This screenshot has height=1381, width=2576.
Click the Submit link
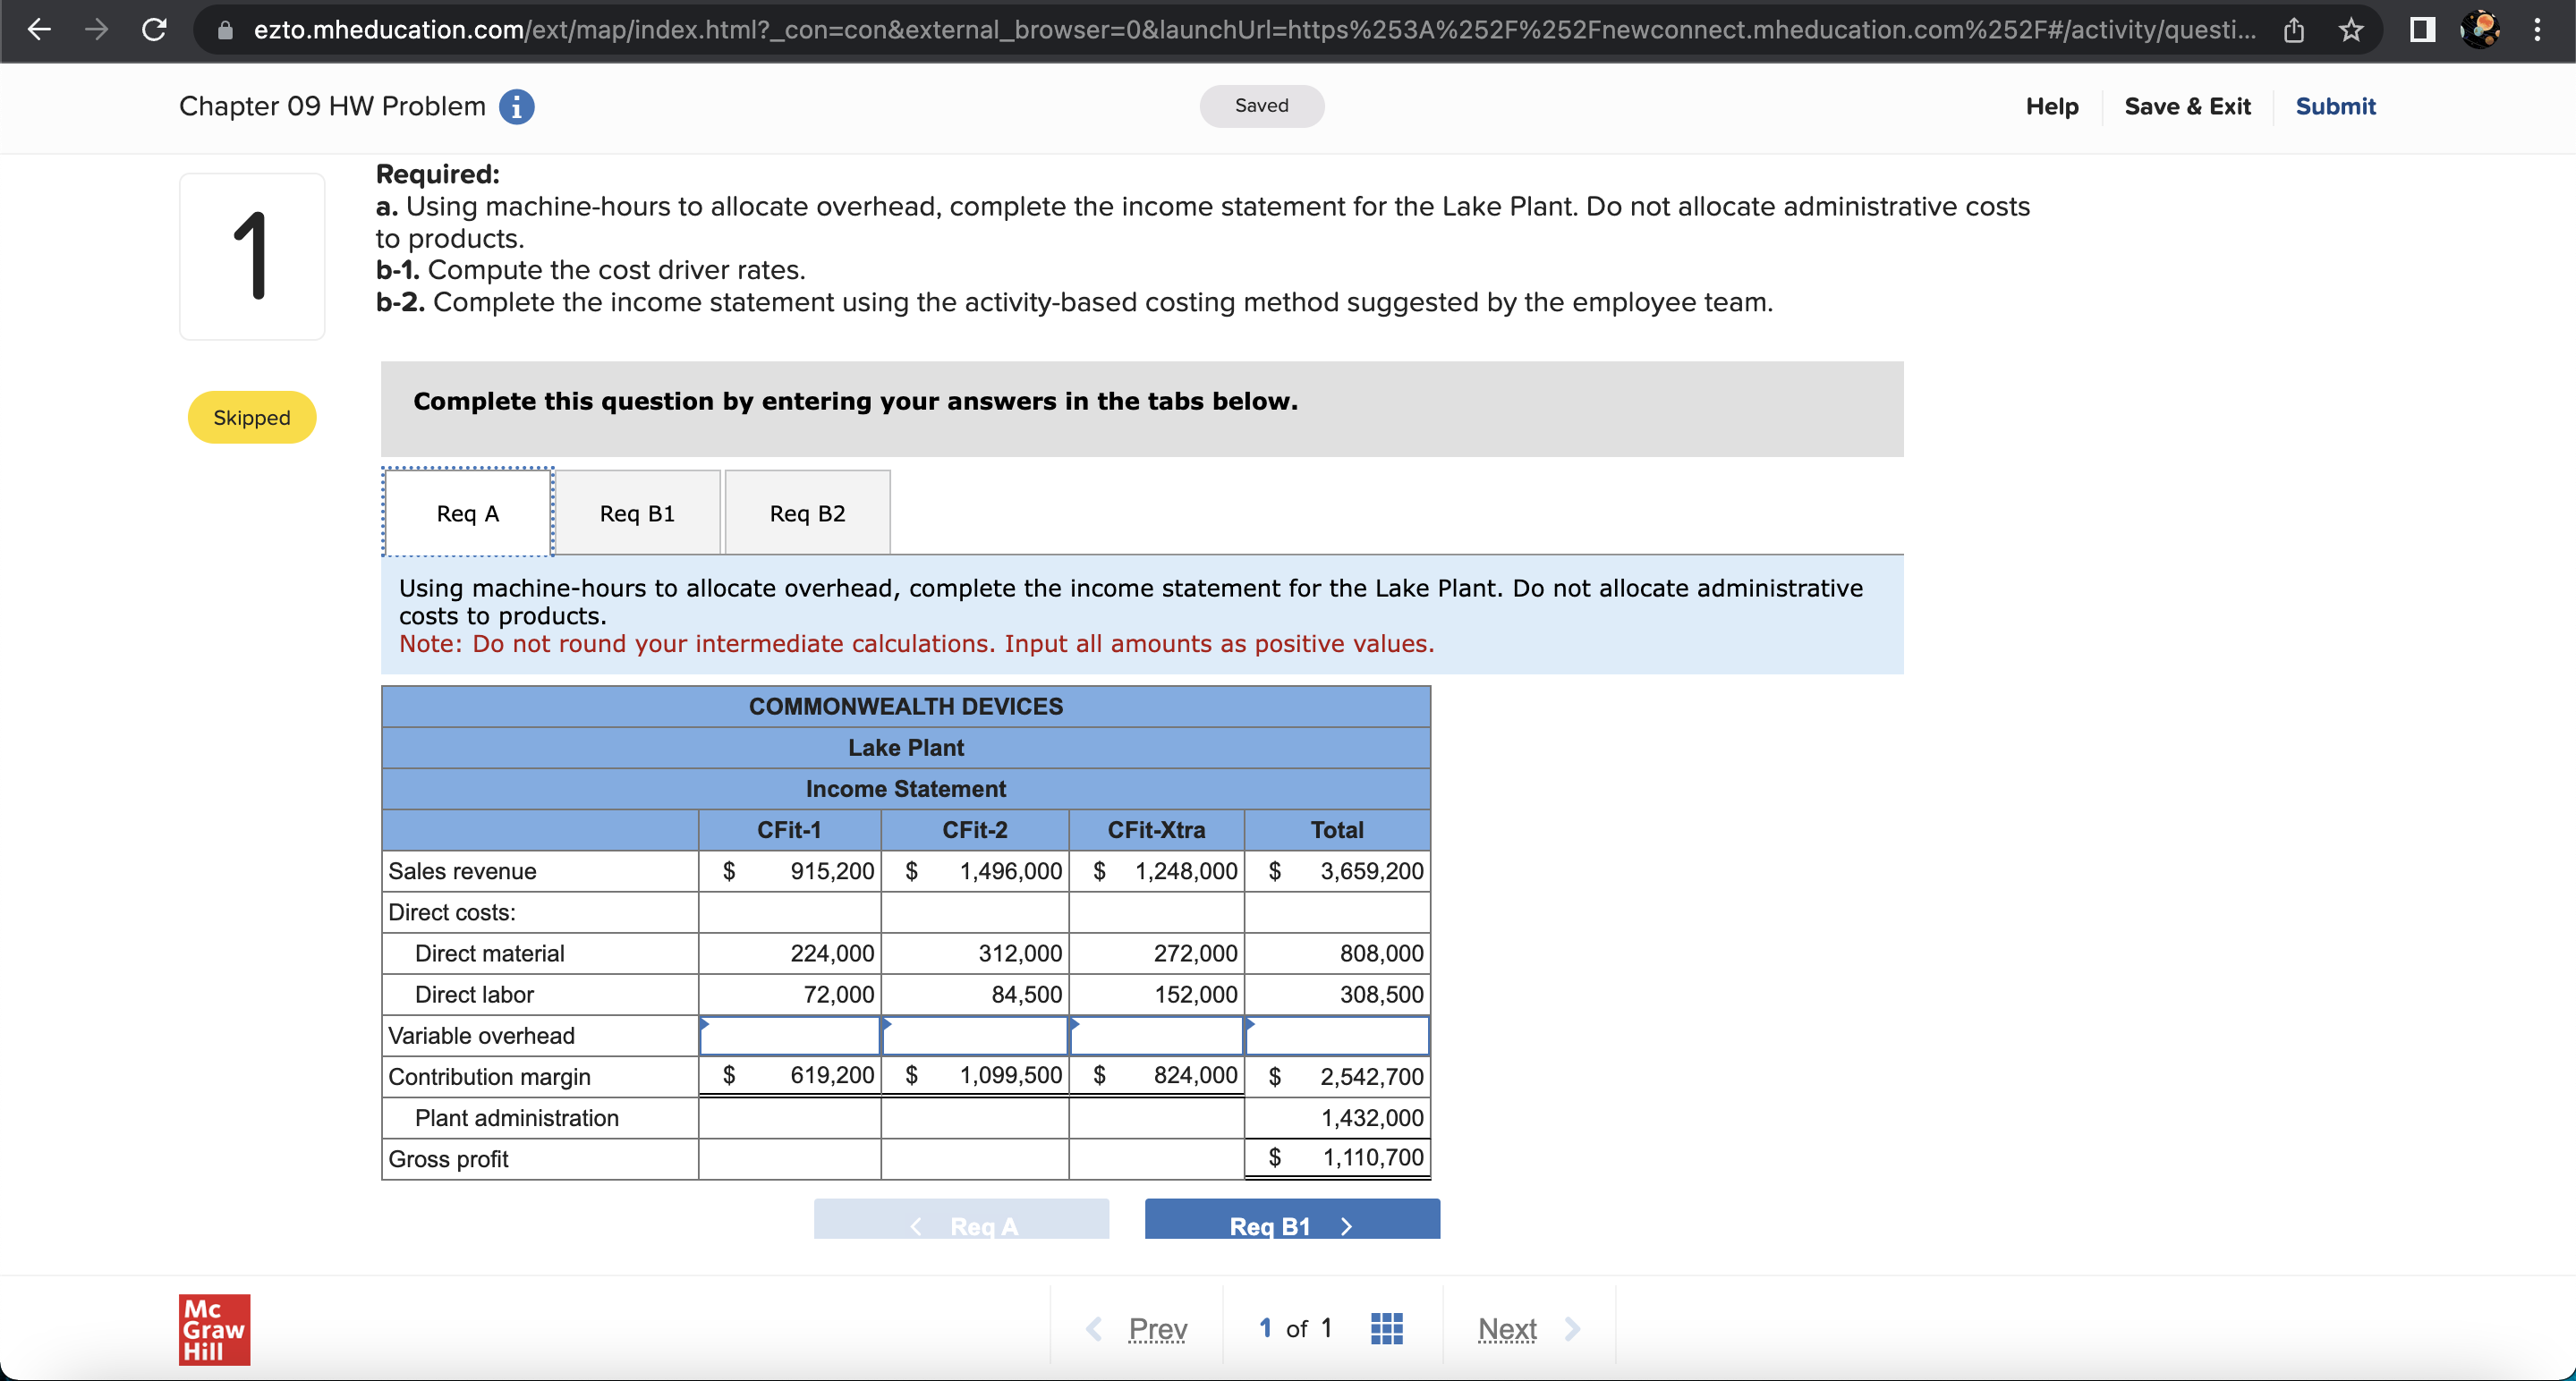click(x=2334, y=106)
